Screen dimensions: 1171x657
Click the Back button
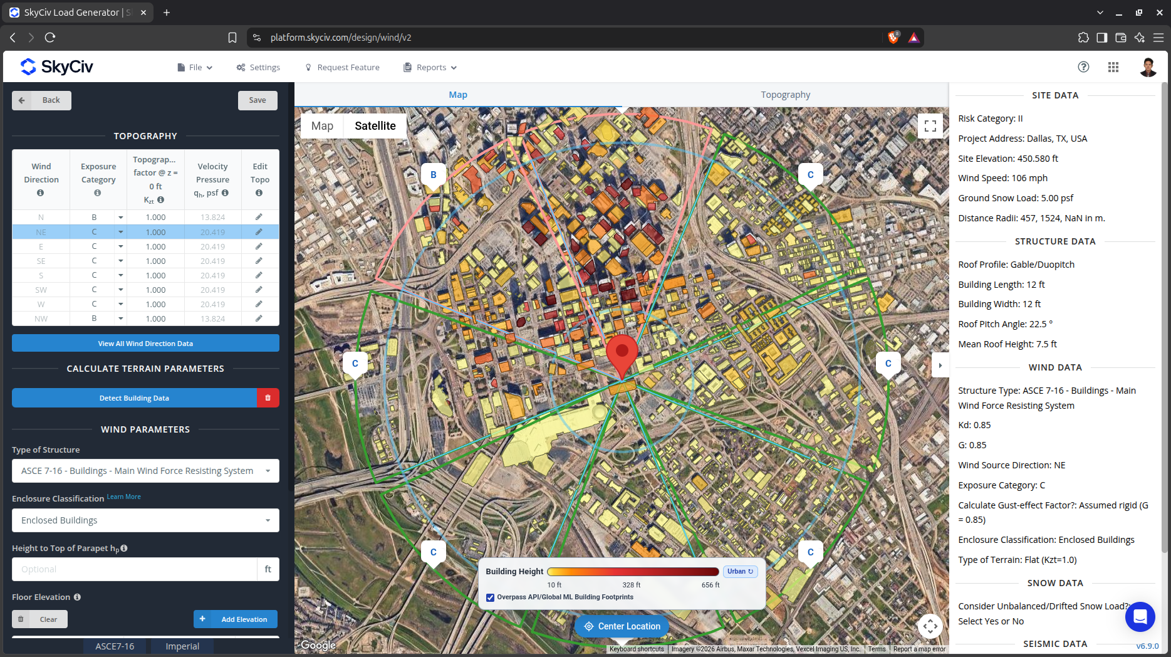41,100
